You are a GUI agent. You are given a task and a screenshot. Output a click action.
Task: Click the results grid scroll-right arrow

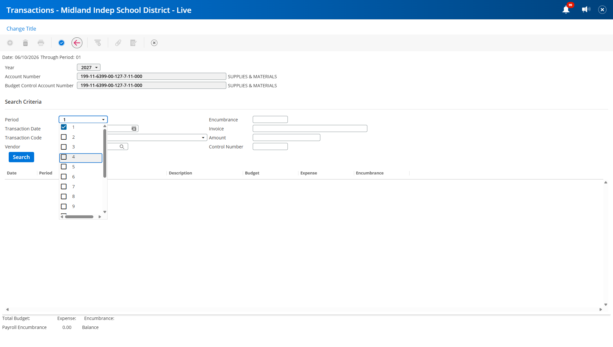click(x=601, y=310)
